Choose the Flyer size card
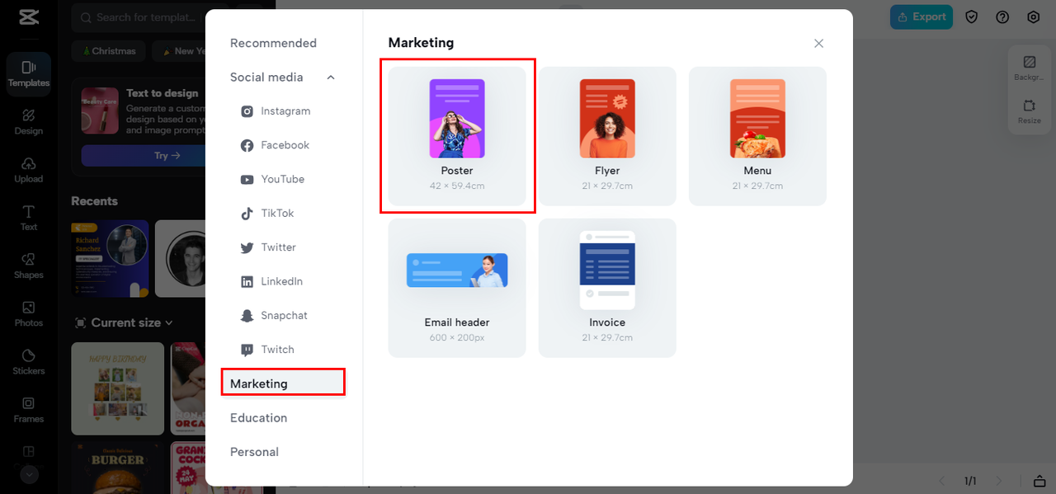Image resolution: width=1056 pixels, height=494 pixels. (607, 136)
